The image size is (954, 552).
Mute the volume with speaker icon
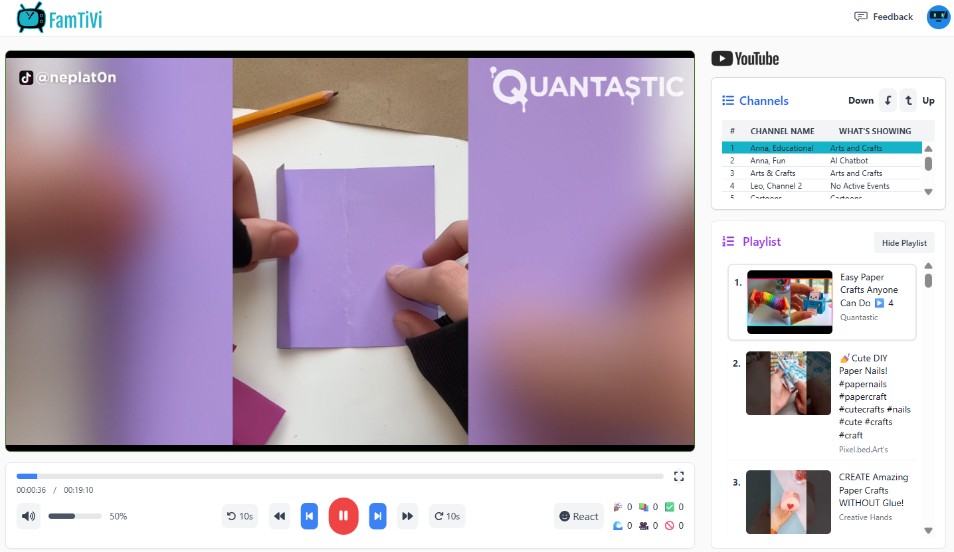click(x=29, y=516)
